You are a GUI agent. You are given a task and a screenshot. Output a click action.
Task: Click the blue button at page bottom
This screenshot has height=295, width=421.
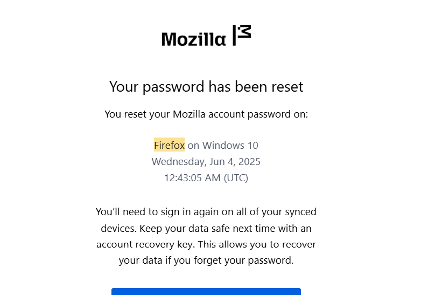206,292
